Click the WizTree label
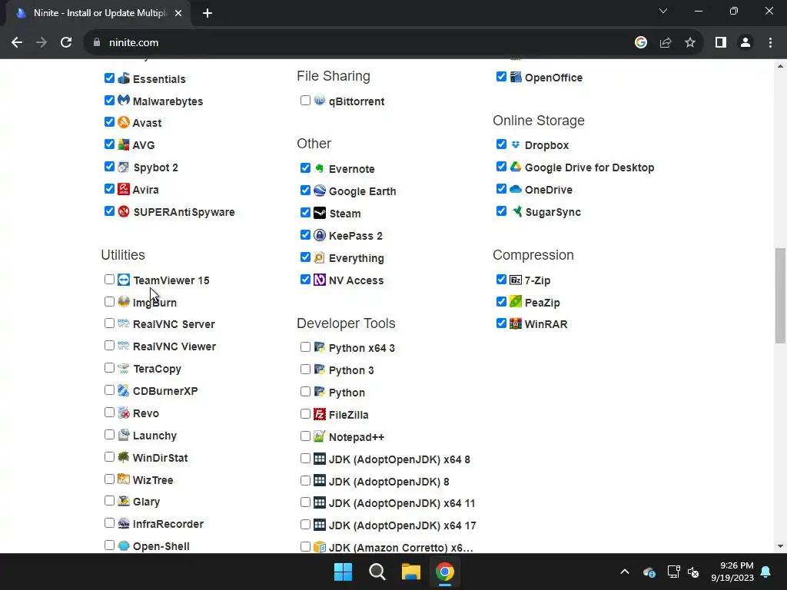The width and height of the screenshot is (787, 590). (x=153, y=479)
